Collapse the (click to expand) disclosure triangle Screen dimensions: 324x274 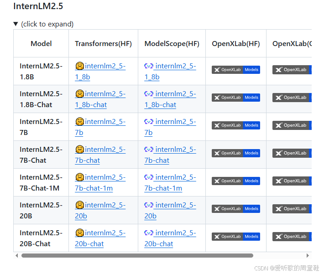[16, 24]
